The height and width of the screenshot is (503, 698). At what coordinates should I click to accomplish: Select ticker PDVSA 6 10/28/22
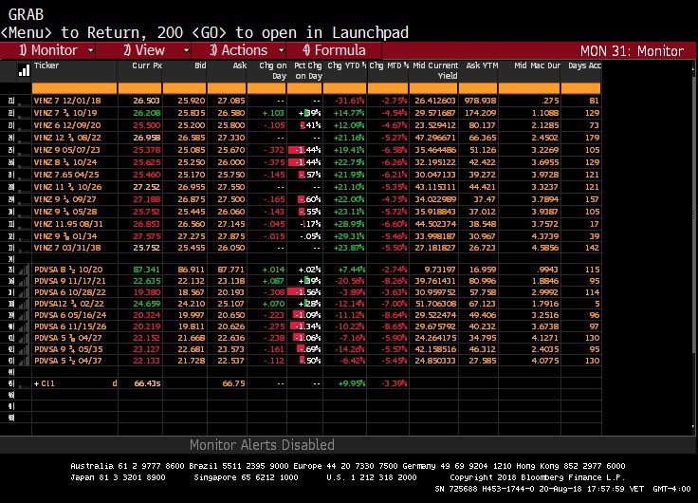click(x=70, y=292)
